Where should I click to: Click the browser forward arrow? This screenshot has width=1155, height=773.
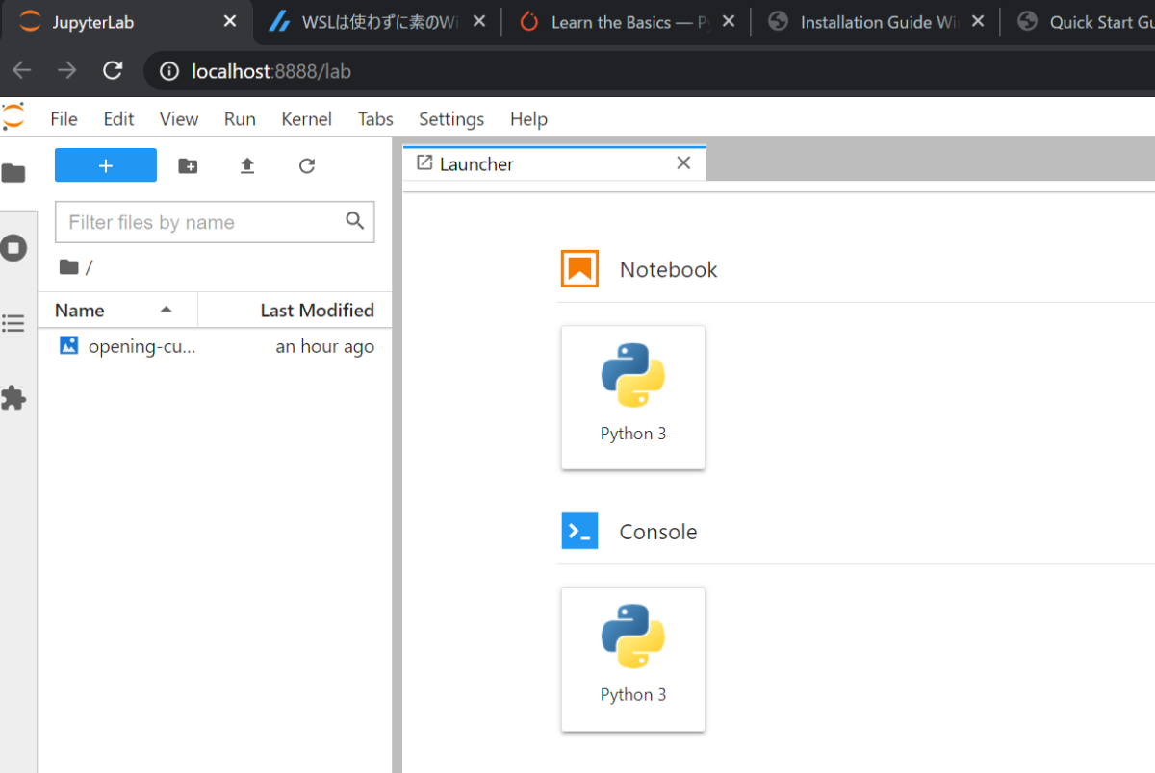tap(66, 70)
